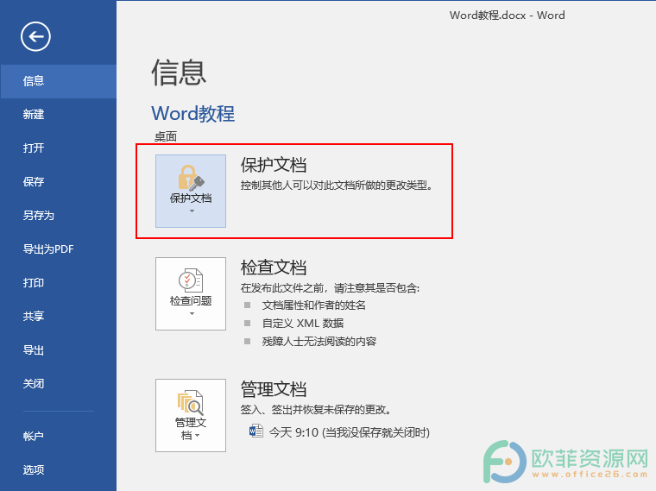The height and width of the screenshot is (491, 656).
Task: Click 关闭 in the sidebar
Action: pos(58,383)
